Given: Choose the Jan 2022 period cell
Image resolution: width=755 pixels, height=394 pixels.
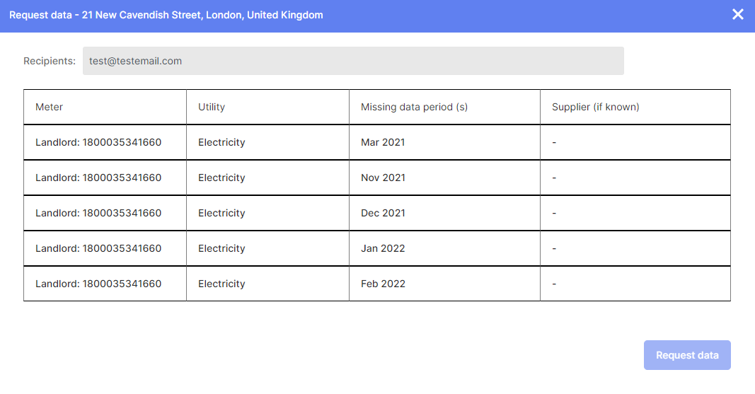Looking at the screenshot, I should pyautogui.click(x=383, y=248).
